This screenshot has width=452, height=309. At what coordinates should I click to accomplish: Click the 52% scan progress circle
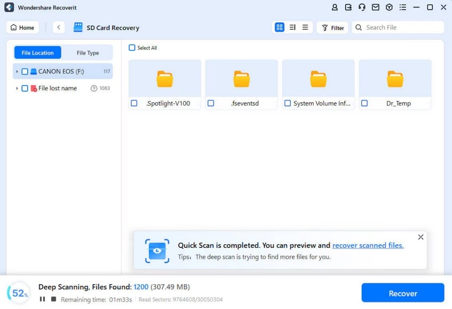(x=19, y=293)
